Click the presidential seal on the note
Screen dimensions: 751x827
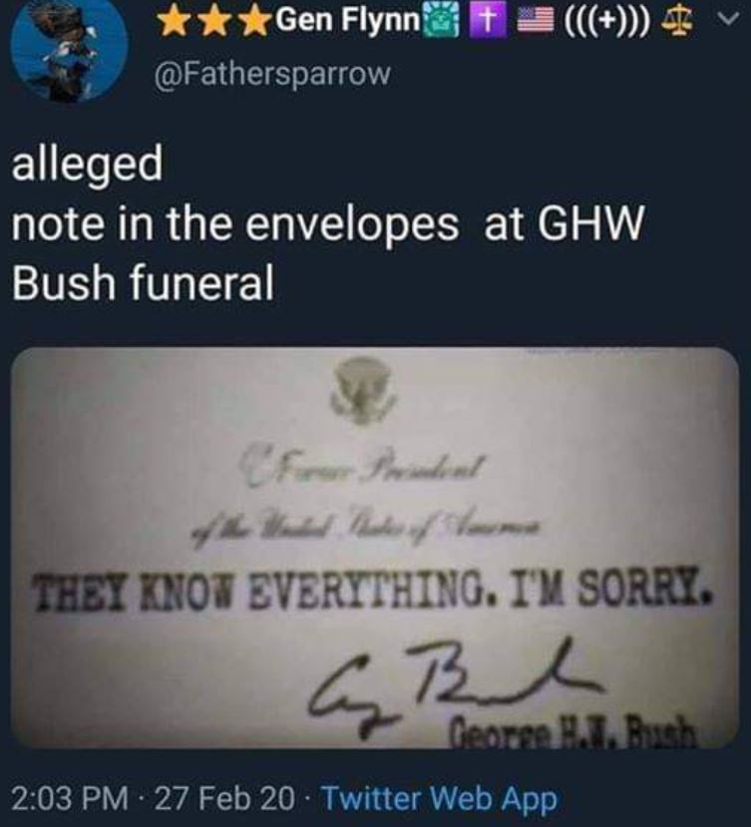[362, 390]
